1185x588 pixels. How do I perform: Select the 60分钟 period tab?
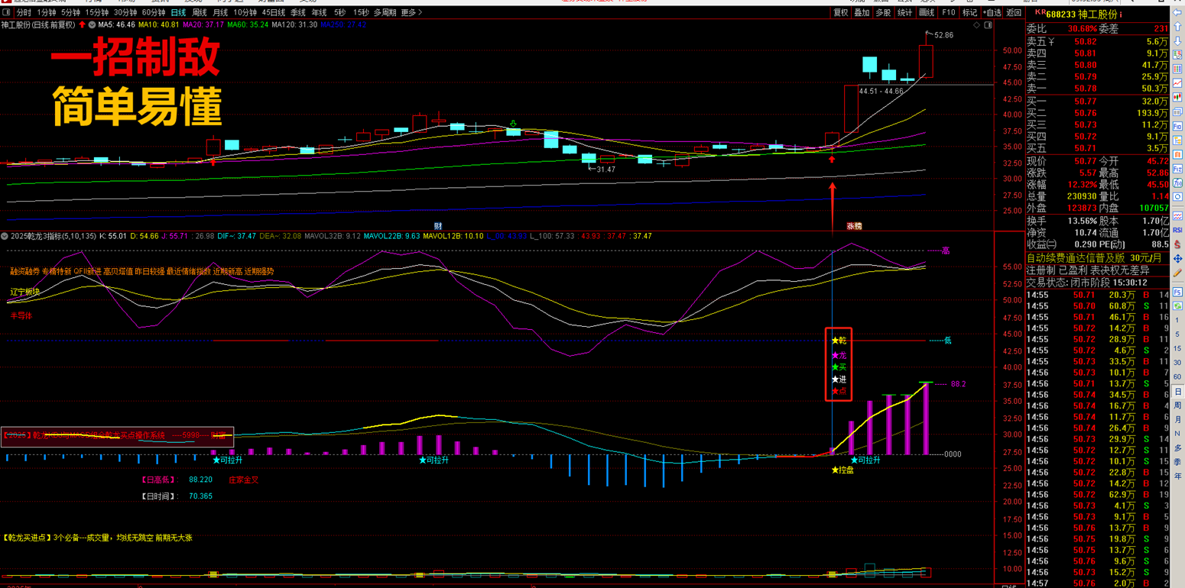point(154,12)
